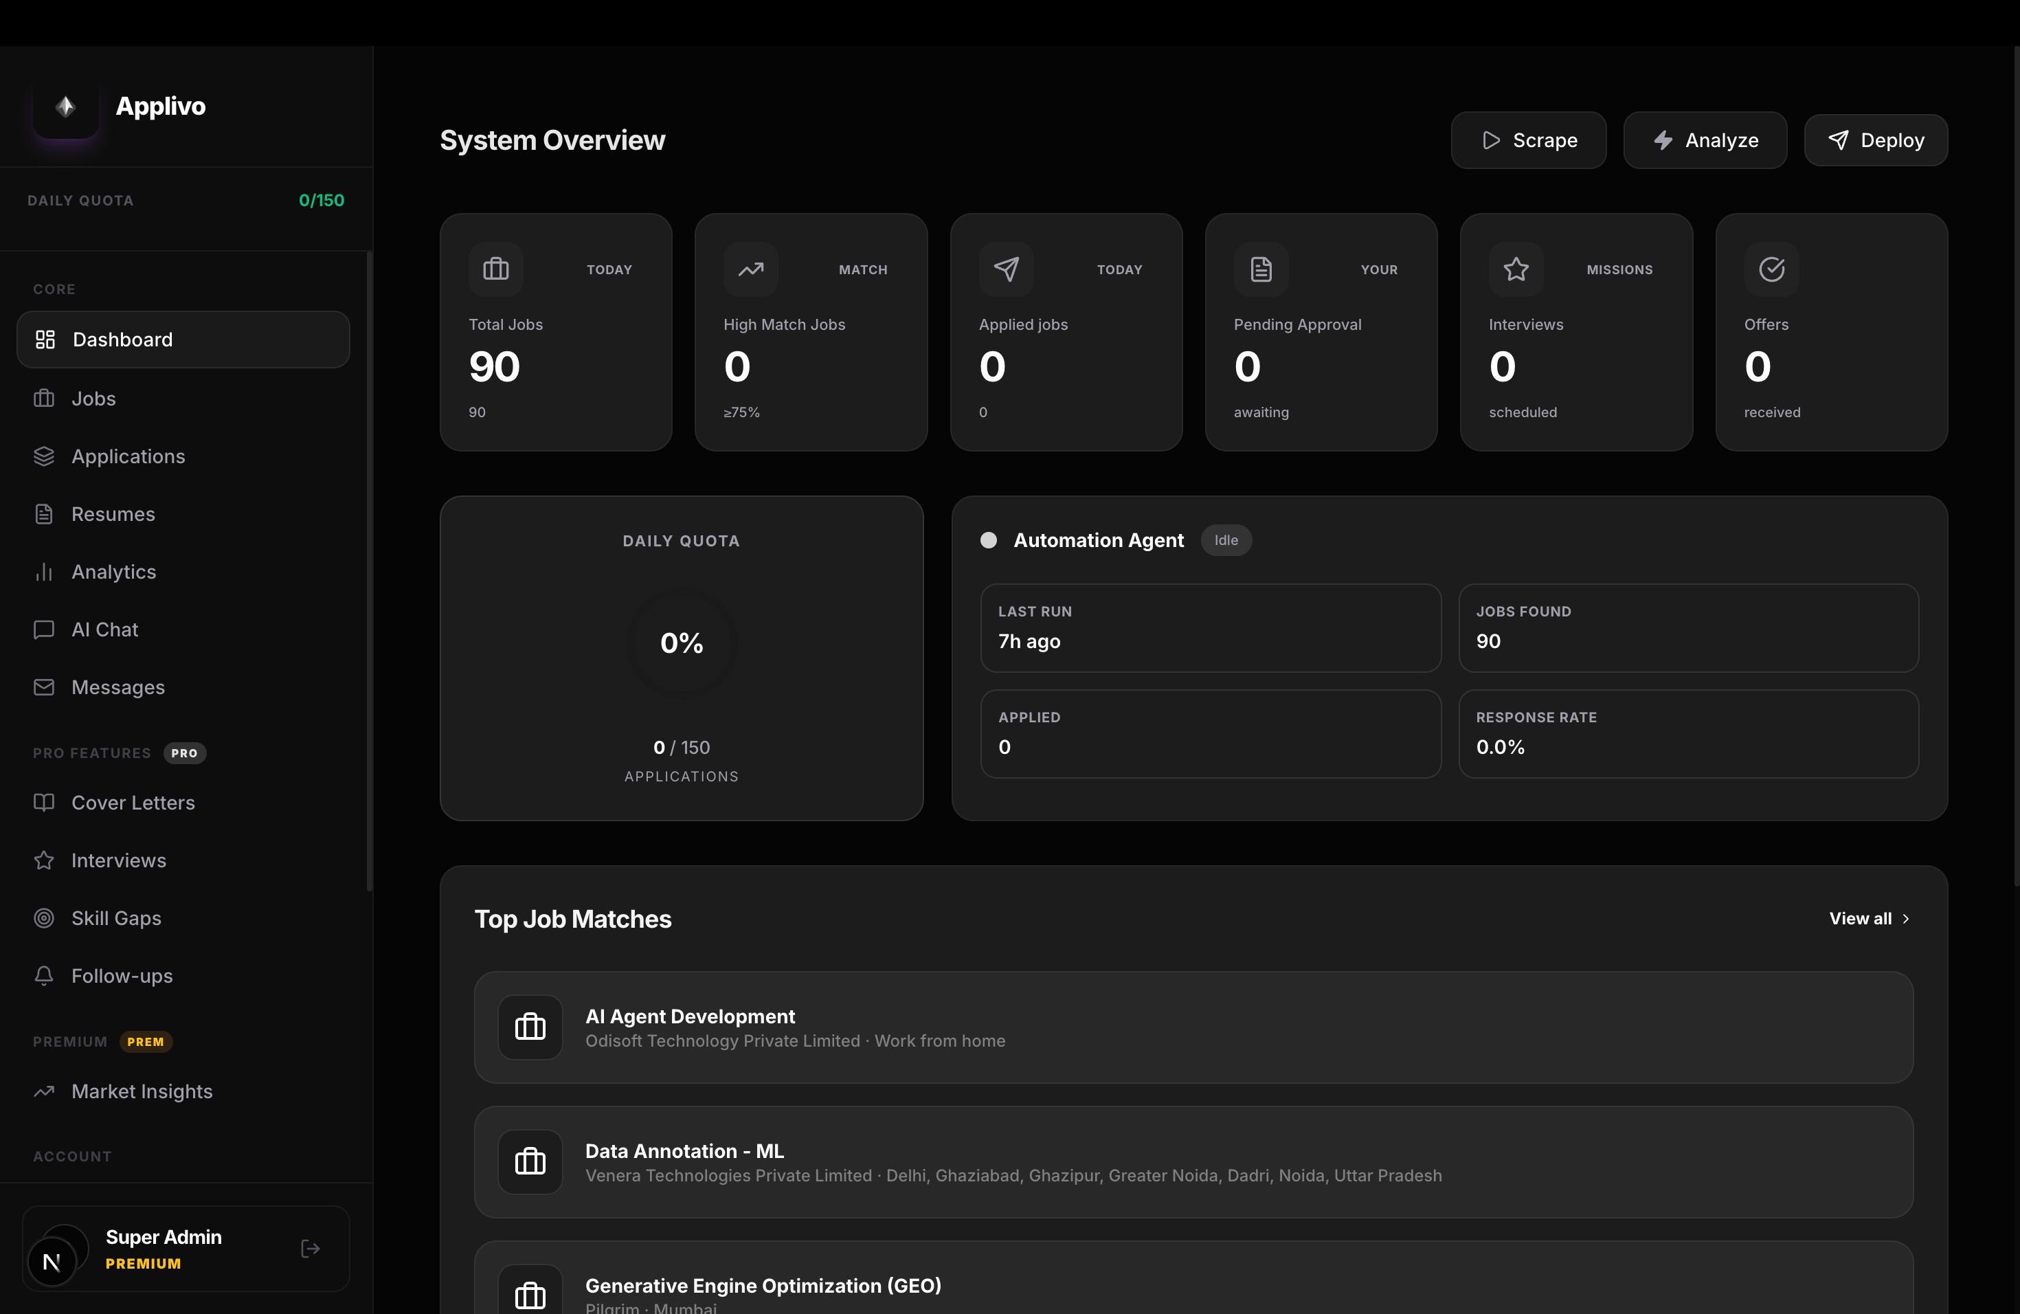
Task: Click the RESPONSE RATE 0.0% tile
Action: pos(1688,733)
